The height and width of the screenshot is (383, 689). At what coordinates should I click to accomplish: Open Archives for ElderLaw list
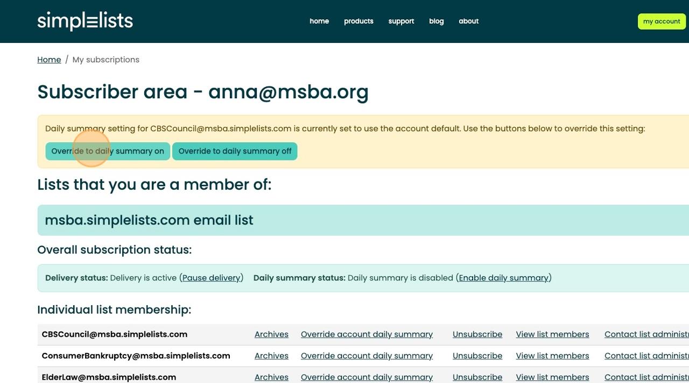tap(271, 377)
